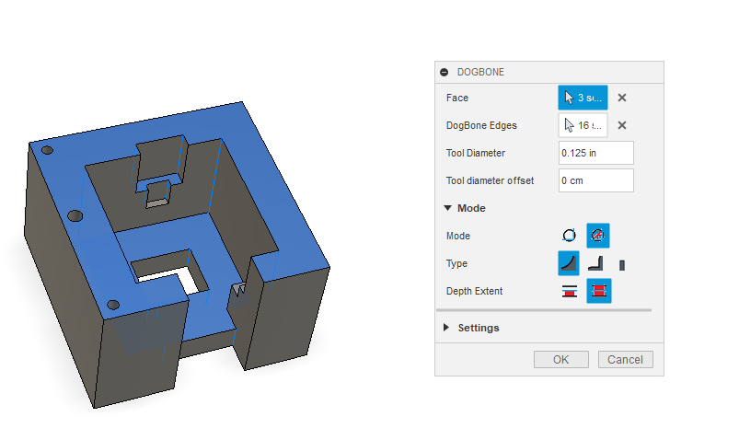Expand the Settings section

[x=446, y=328]
